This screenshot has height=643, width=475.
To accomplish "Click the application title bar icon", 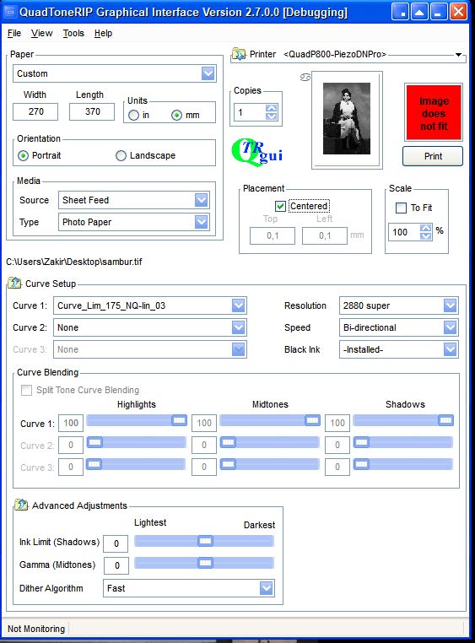I will click(x=10, y=12).
